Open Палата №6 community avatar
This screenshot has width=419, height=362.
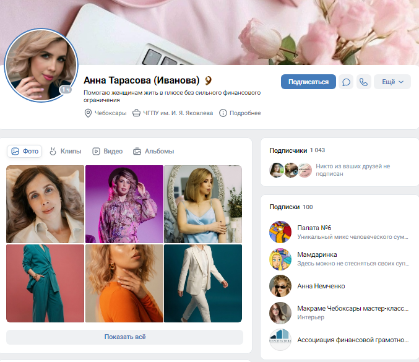[280, 232]
